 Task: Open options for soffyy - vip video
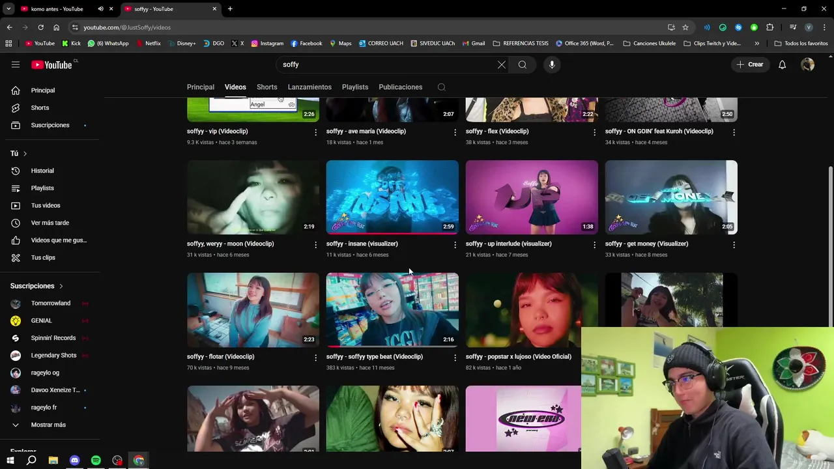click(x=315, y=132)
